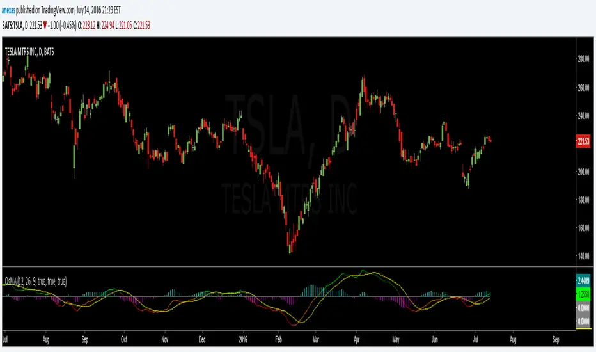The width and height of the screenshot is (596, 352).
Task: Click the OsMA (12, 26, 9) indicator label
Action: tap(36, 281)
